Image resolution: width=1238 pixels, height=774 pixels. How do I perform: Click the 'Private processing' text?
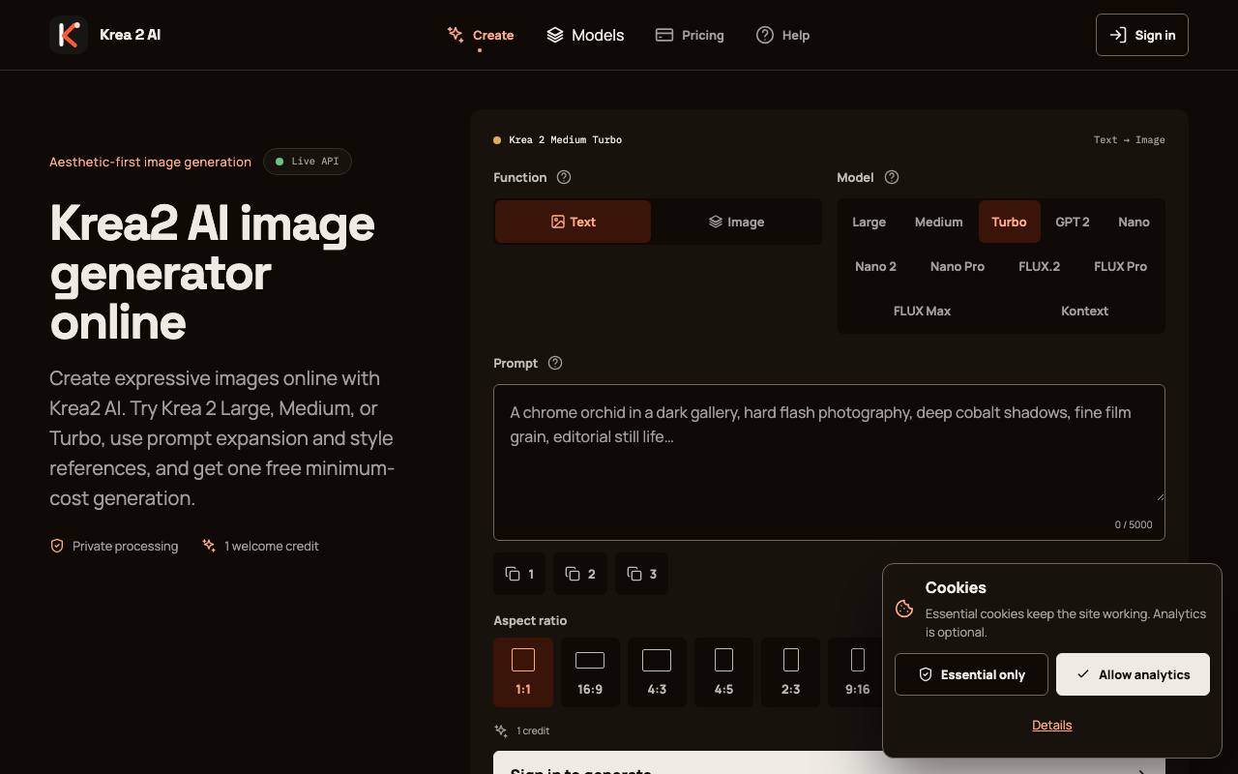coord(125,546)
